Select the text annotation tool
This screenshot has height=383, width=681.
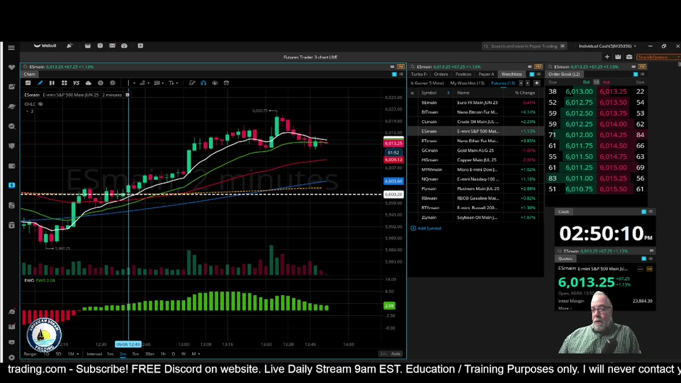point(171,83)
